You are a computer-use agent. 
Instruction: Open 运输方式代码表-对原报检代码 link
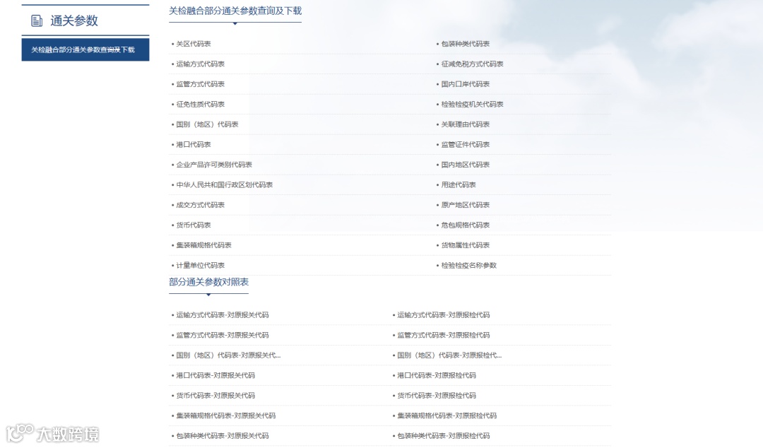tap(443, 315)
